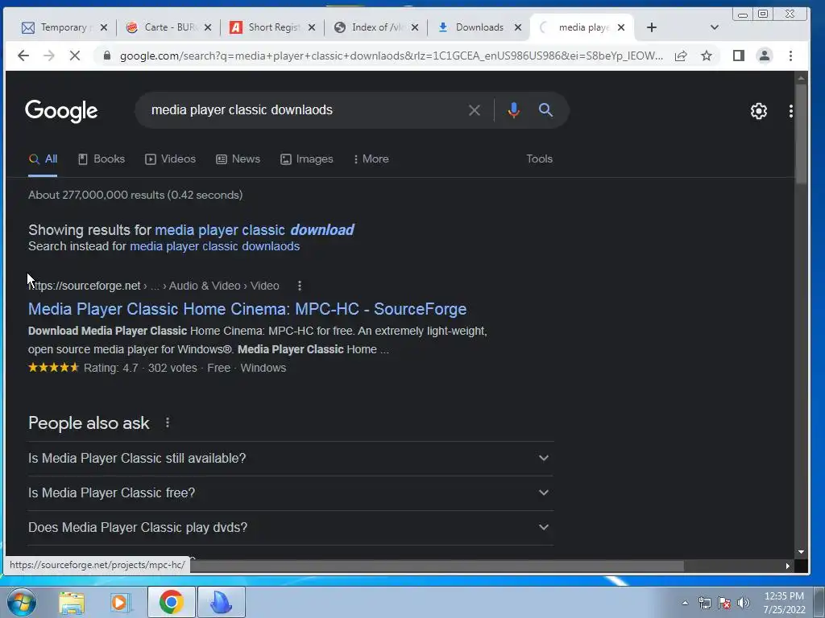The width and height of the screenshot is (825, 618).
Task: Open the blue fin app in taskbar
Action: [x=222, y=602]
